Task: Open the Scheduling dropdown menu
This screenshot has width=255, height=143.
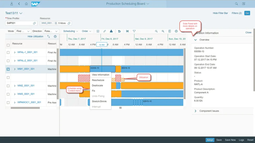Action: 70,31
